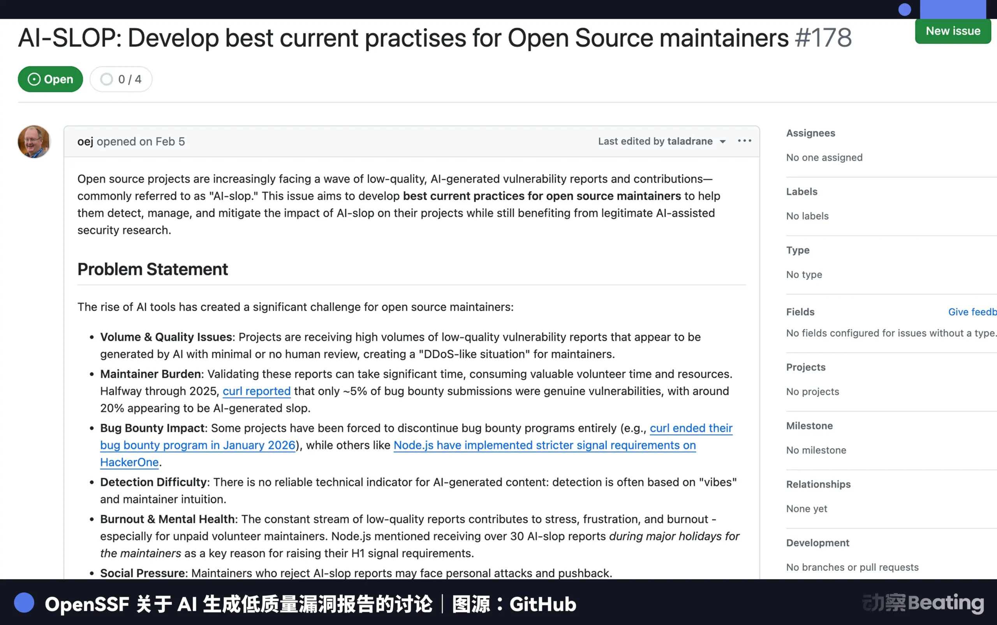Click the 'opened on Feb 5' timestamp
Screen dimensions: 997x625
tap(141, 141)
